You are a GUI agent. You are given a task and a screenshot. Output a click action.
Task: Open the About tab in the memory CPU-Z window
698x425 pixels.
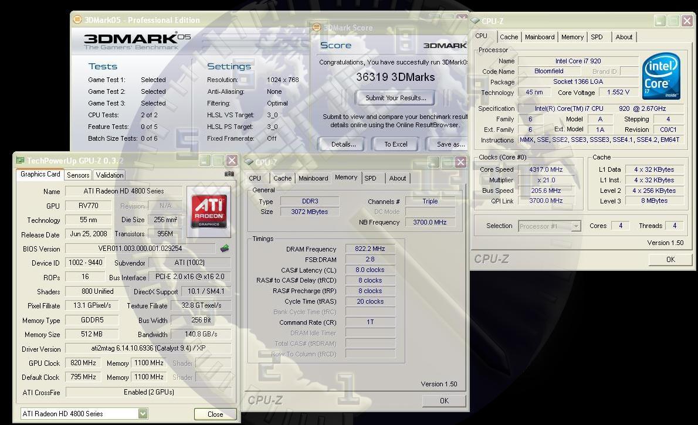pyautogui.click(x=398, y=178)
